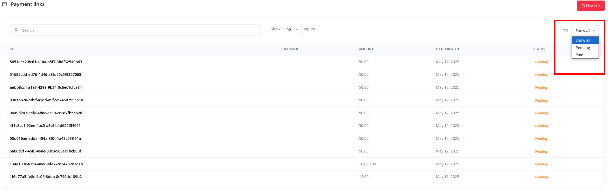Collapse the Filter Show all dropdown
Viewport: 608px width, 192px height.
[x=585, y=31]
